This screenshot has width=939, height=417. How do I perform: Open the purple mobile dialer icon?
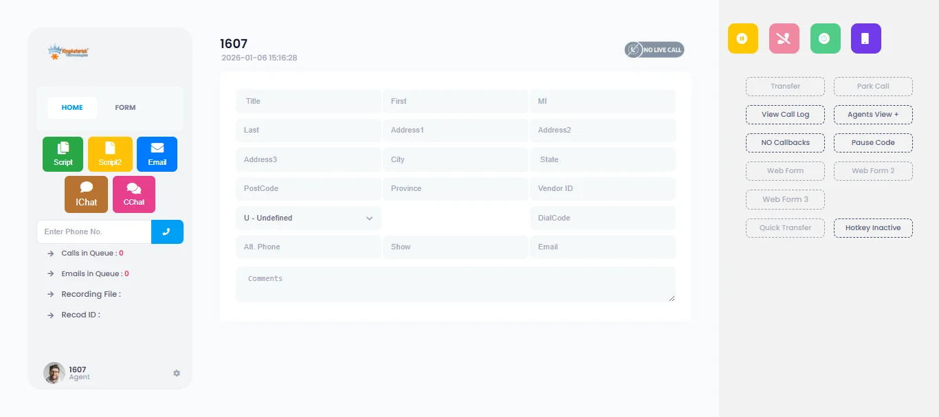click(865, 38)
